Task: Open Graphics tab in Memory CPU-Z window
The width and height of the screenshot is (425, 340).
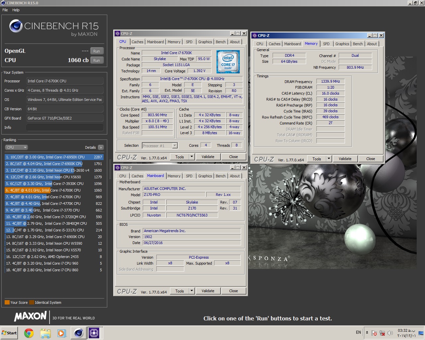Action: coord(342,44)
